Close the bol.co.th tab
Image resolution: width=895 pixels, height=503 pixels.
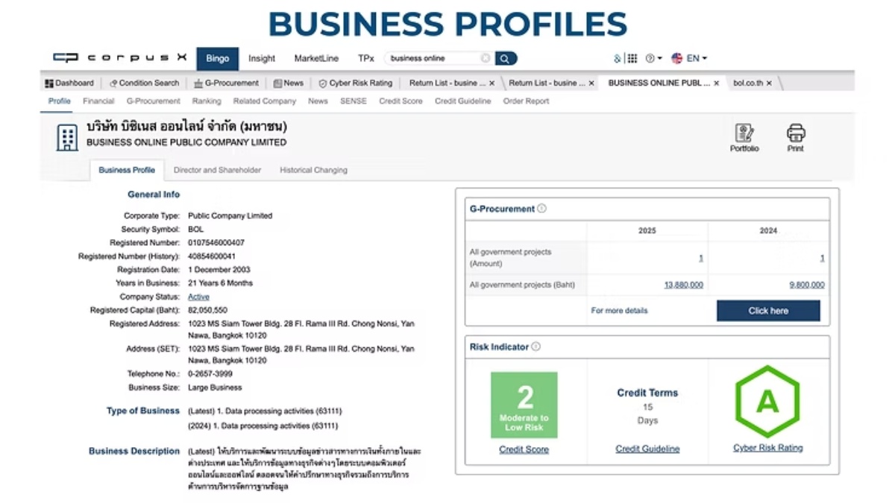[769, 83]
